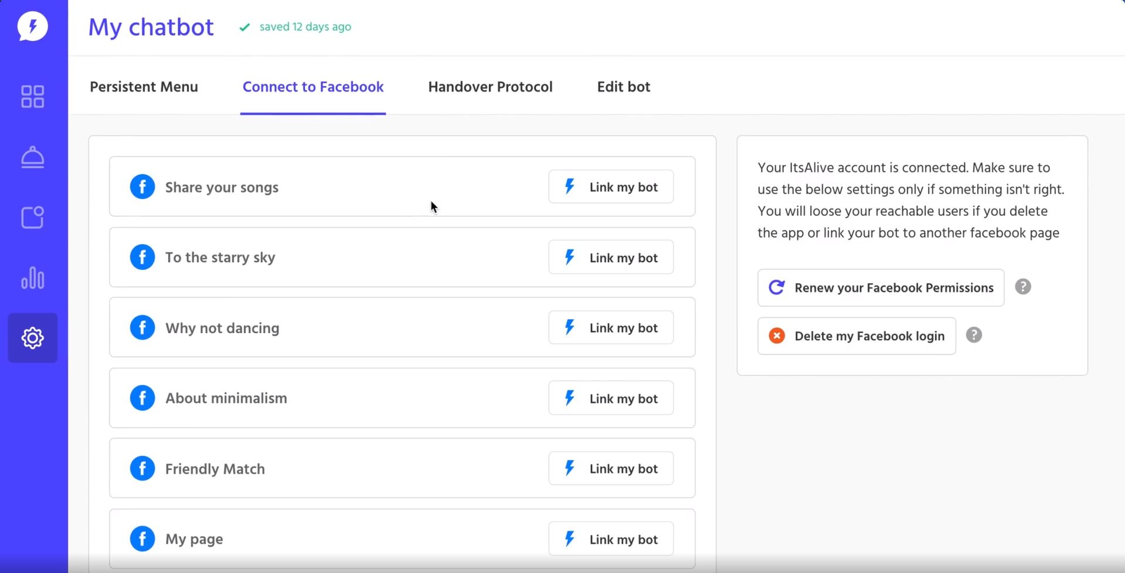This screenshot has height=573, width=1125.
Task: Open the dashboard grid icon in sidebar
Action: click(x=32, y=97)
